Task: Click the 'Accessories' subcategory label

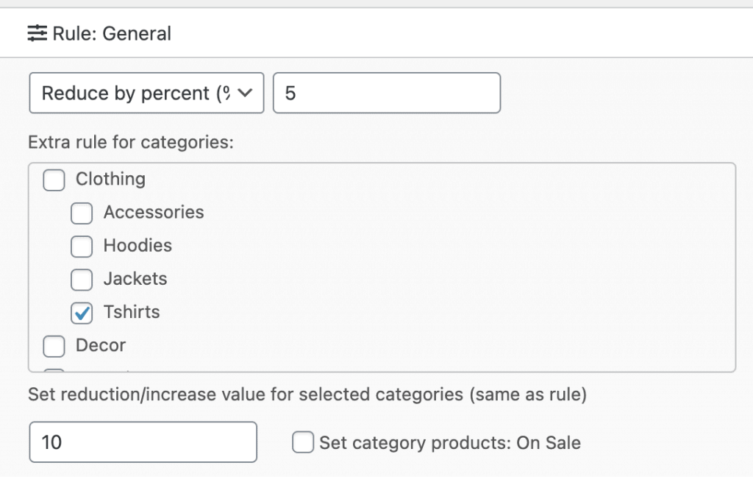Action: pyautogui.click(x=154, y=213)
